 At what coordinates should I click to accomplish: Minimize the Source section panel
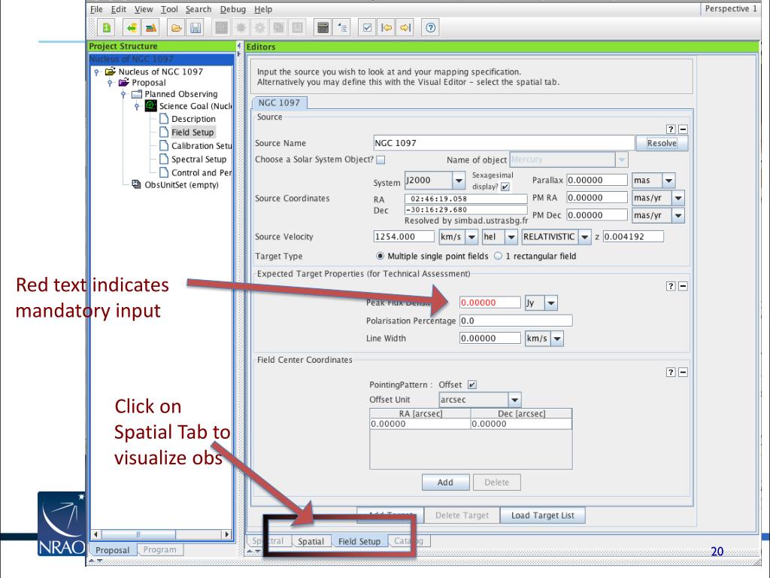tap(683, 129)
